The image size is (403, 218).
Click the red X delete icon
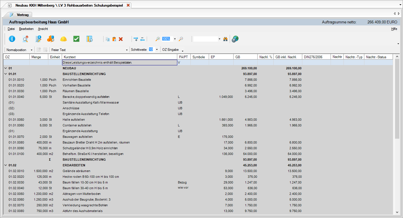pyautogui.click(x=121, y=39)
